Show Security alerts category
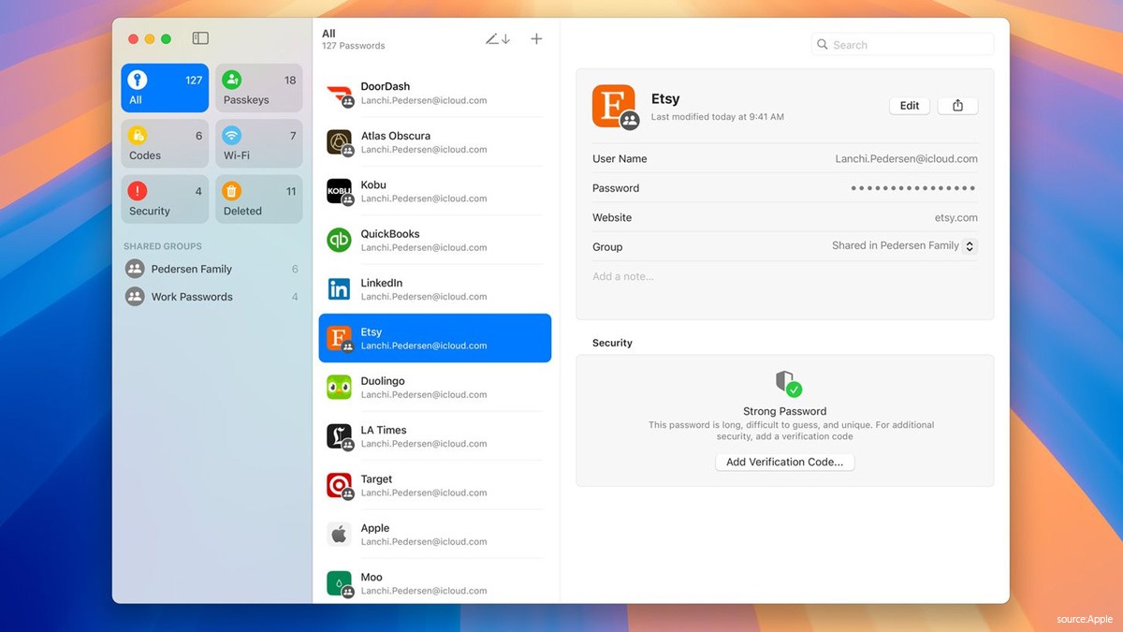The image size is (1123, 632). 165,199
